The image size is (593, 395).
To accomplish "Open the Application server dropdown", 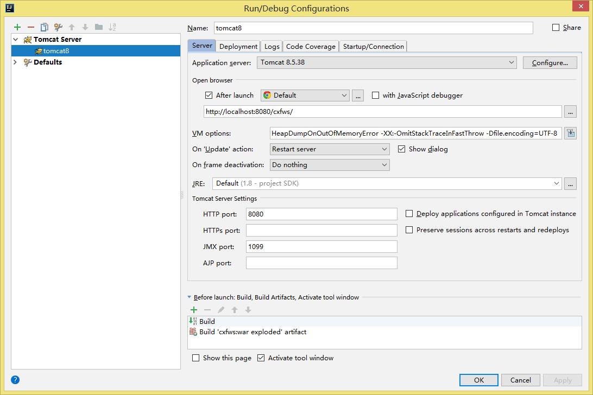I will click(387, 62).
